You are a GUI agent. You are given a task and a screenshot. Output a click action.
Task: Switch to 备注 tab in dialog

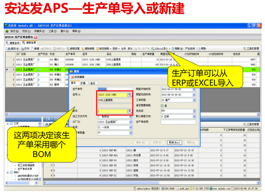[x=93, y=83]
